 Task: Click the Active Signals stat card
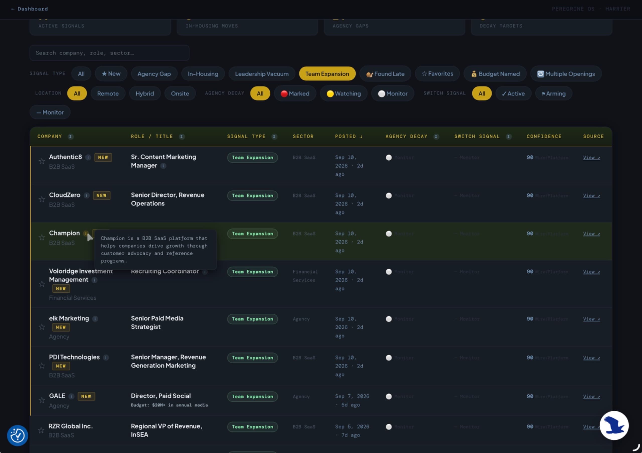[x=100, y=27]
